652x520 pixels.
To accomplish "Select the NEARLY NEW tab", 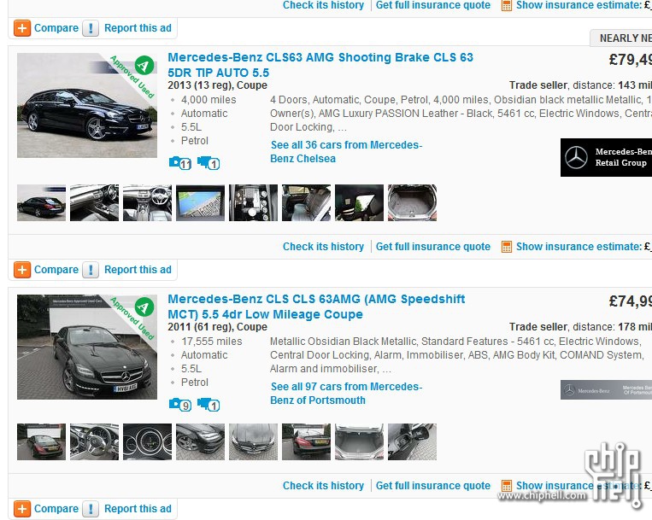I will pos(621,38).
